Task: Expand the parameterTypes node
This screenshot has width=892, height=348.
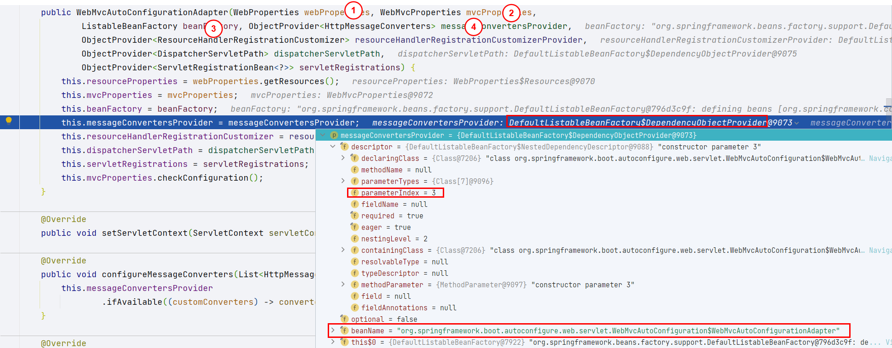Action: pyautogui.click(x=343, y=181)
